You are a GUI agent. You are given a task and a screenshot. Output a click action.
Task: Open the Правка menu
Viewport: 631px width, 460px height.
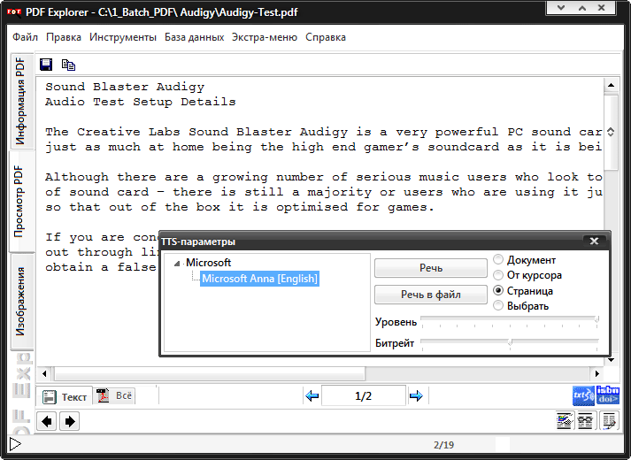[x=64, y=37]
